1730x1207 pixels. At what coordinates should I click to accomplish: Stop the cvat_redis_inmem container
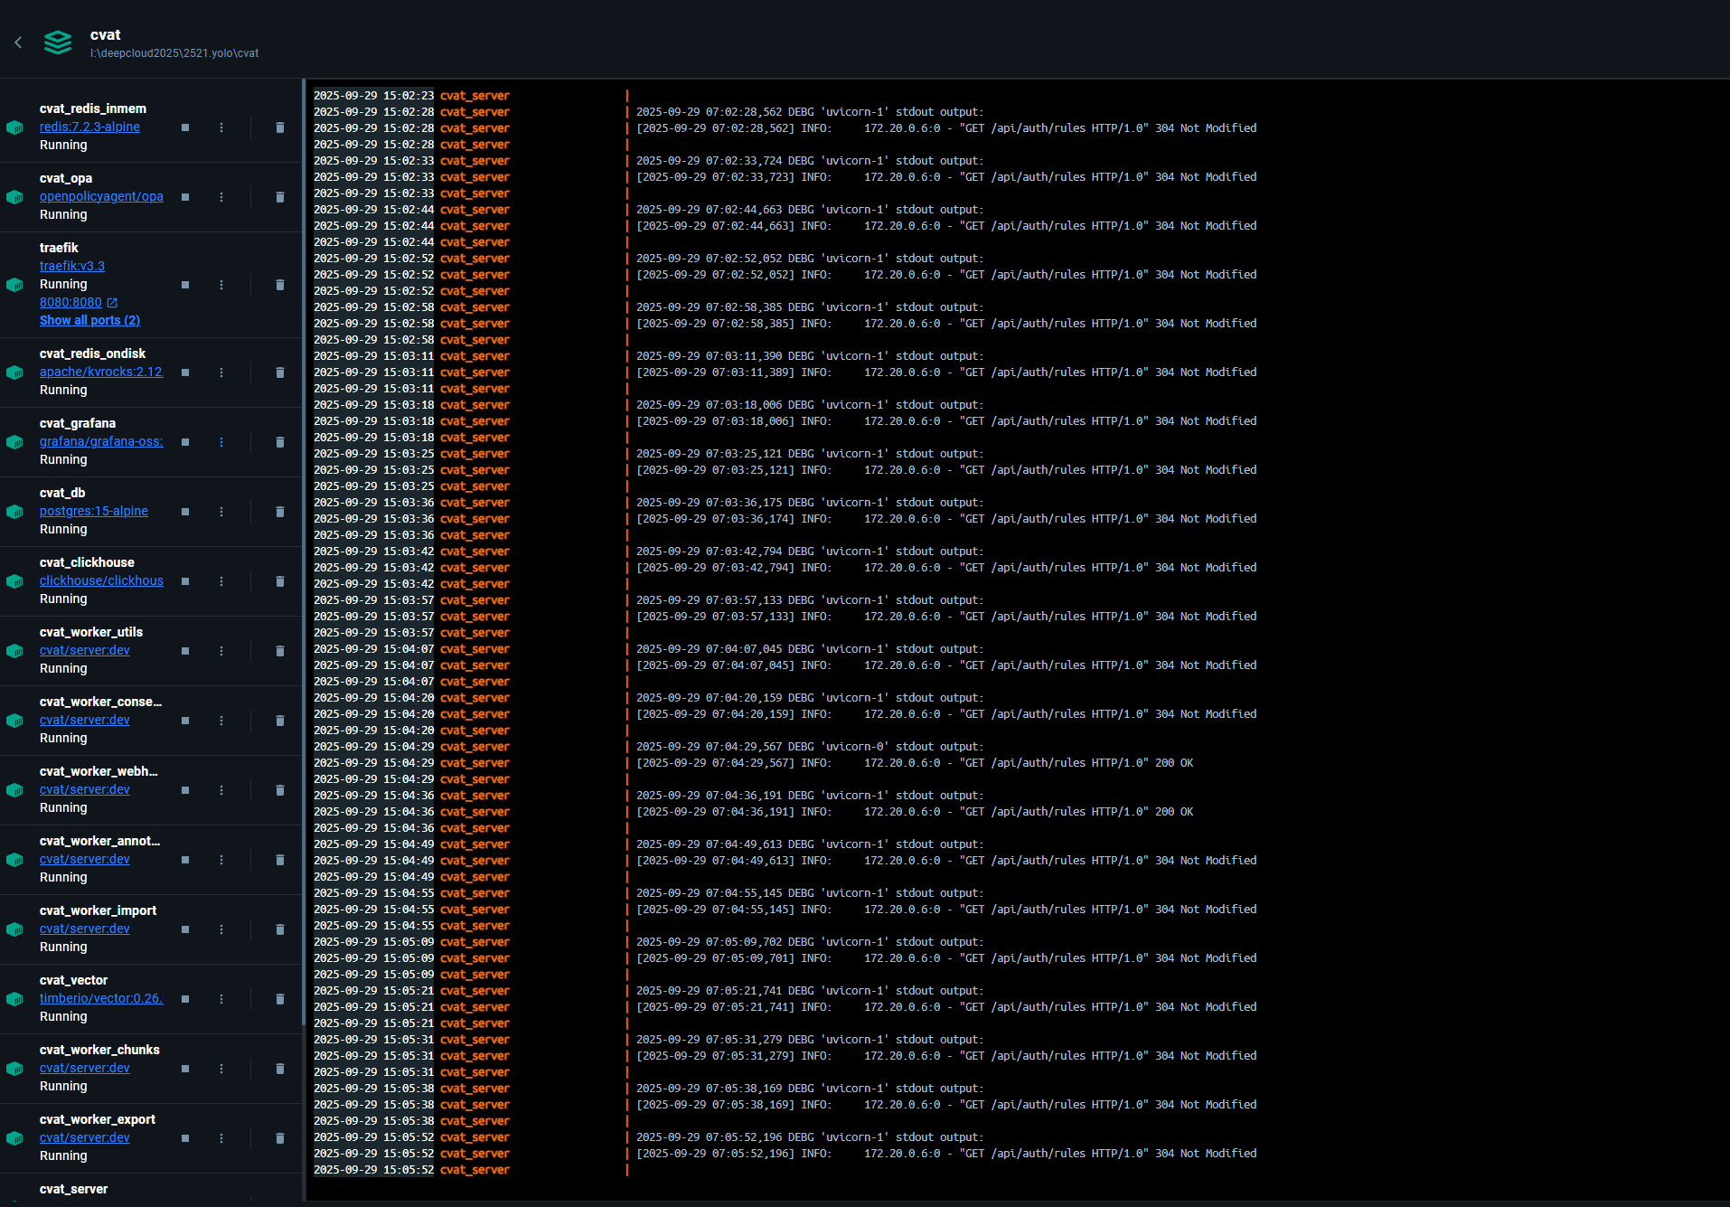[185, 127]
